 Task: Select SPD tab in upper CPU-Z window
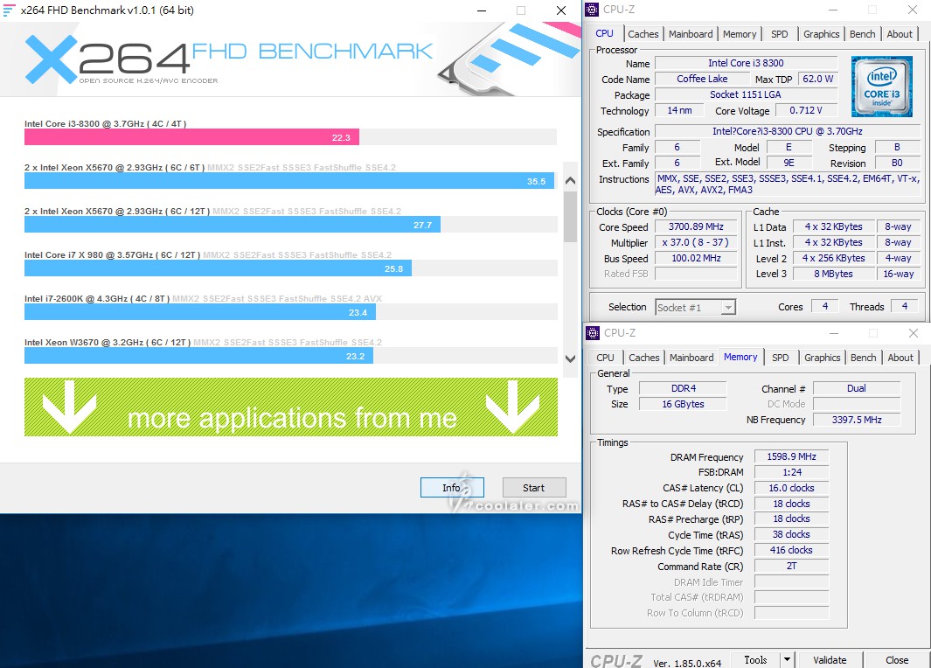(x=780, y=34)
